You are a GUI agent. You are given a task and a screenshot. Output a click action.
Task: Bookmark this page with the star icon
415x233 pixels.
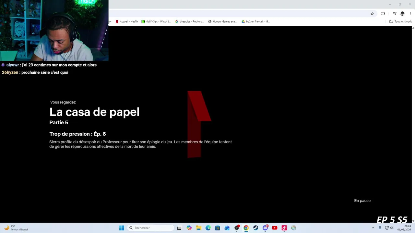coord(372,14)
